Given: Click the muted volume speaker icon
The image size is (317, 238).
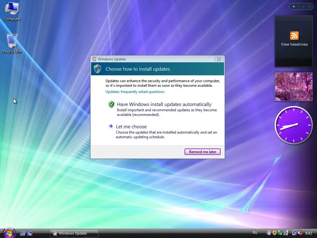Looking at the screenshot, I should 300,233.
